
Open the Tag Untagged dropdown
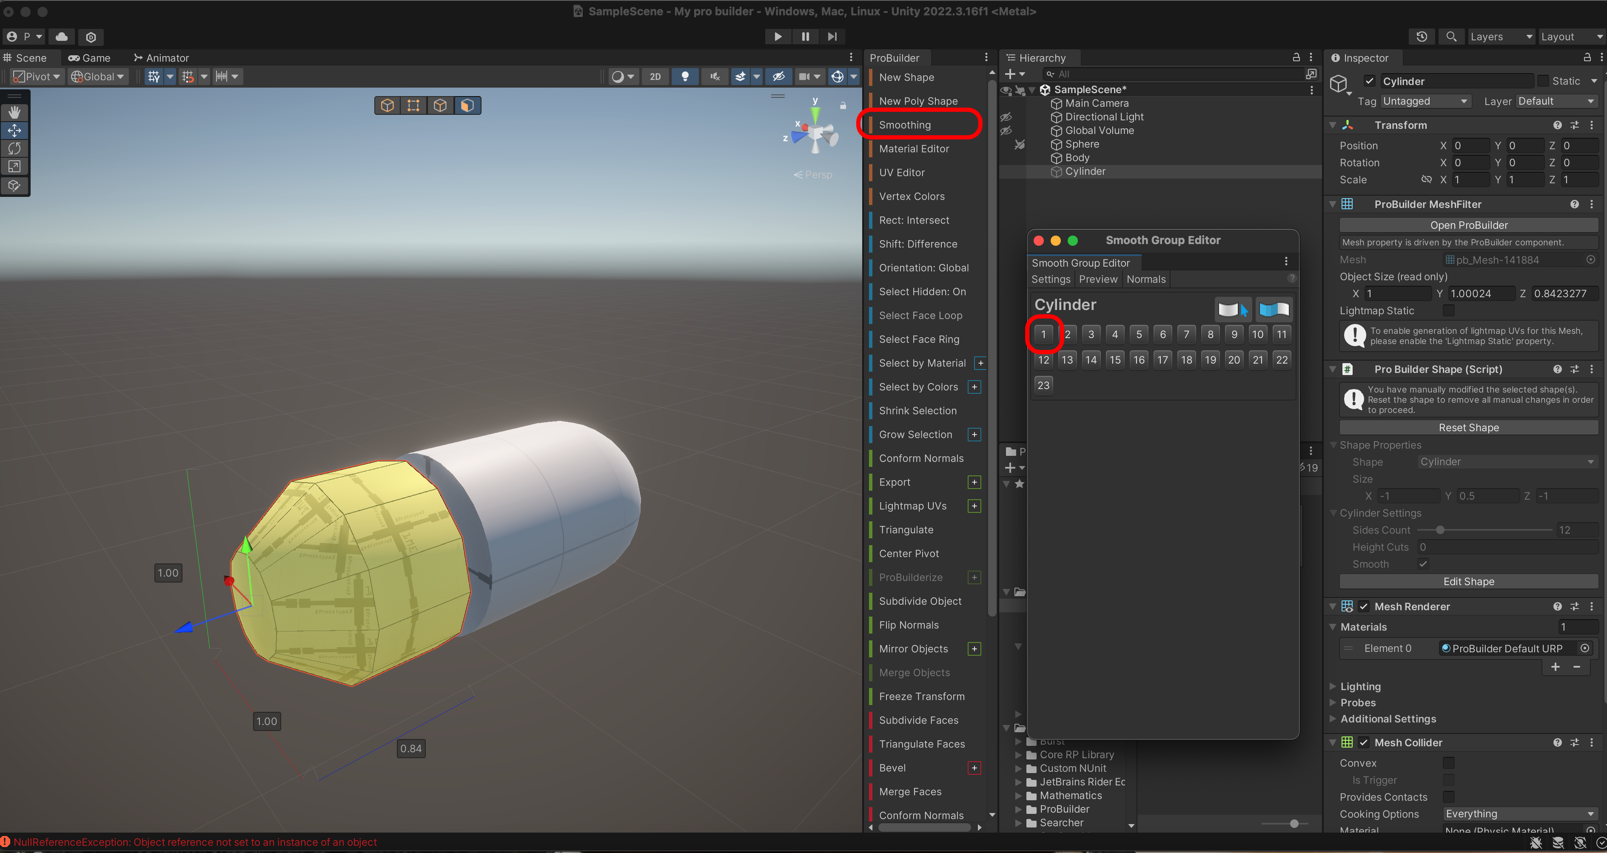(1425, 101)
